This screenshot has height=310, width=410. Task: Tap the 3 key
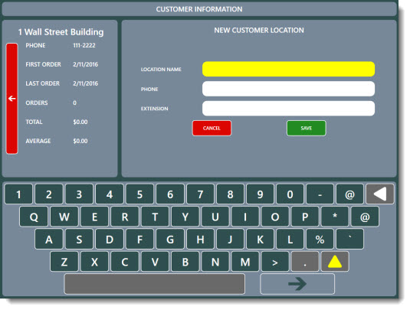tap(79, 194)
